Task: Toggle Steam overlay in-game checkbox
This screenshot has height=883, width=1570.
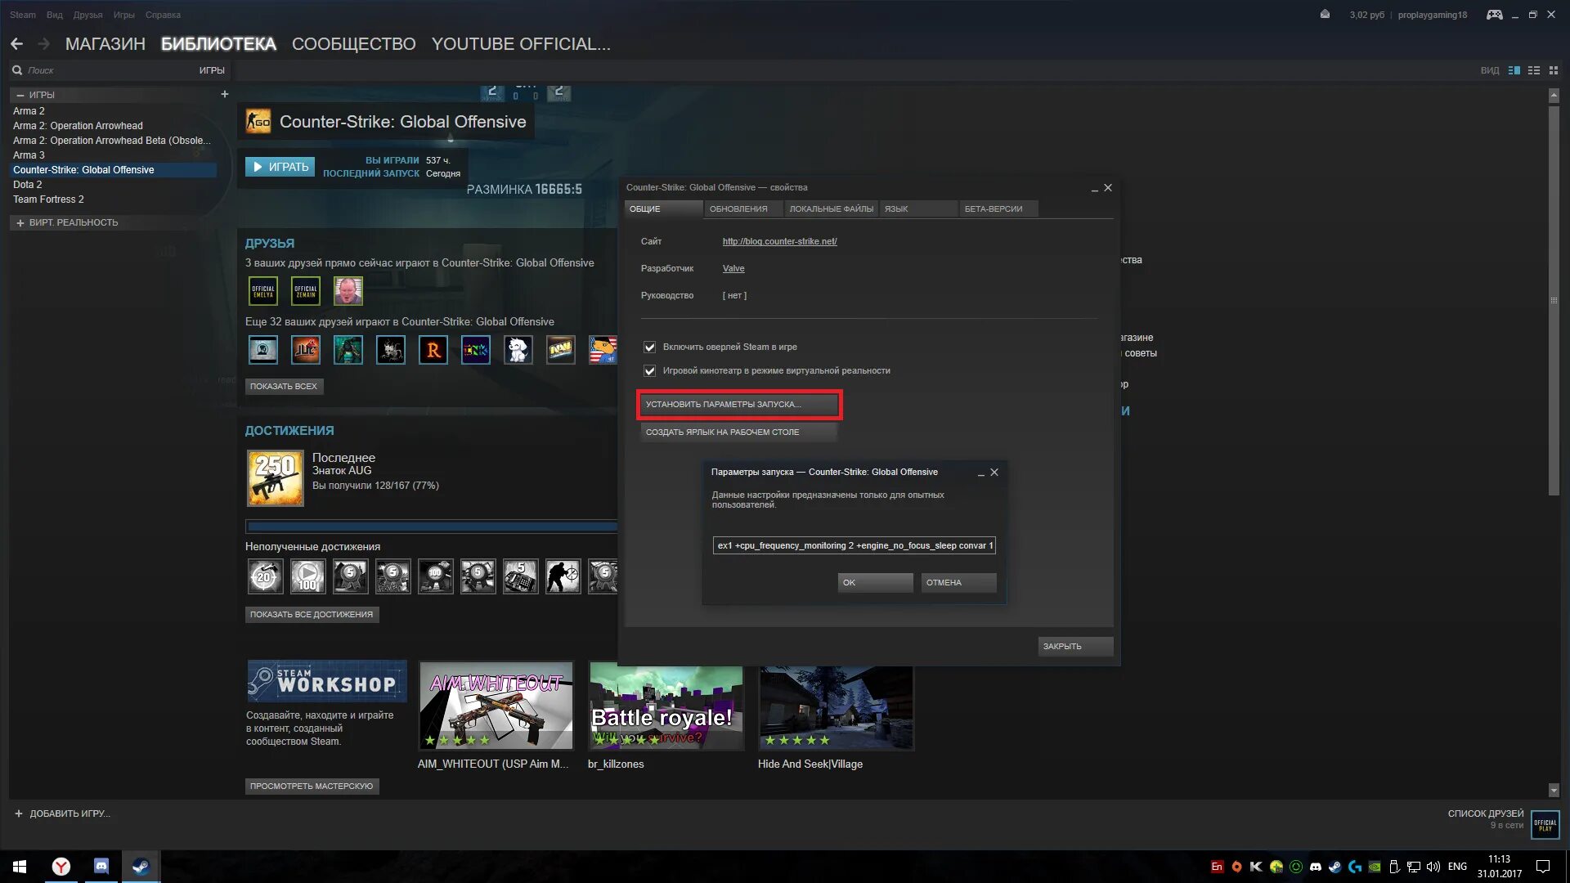Action: point(650,347)
